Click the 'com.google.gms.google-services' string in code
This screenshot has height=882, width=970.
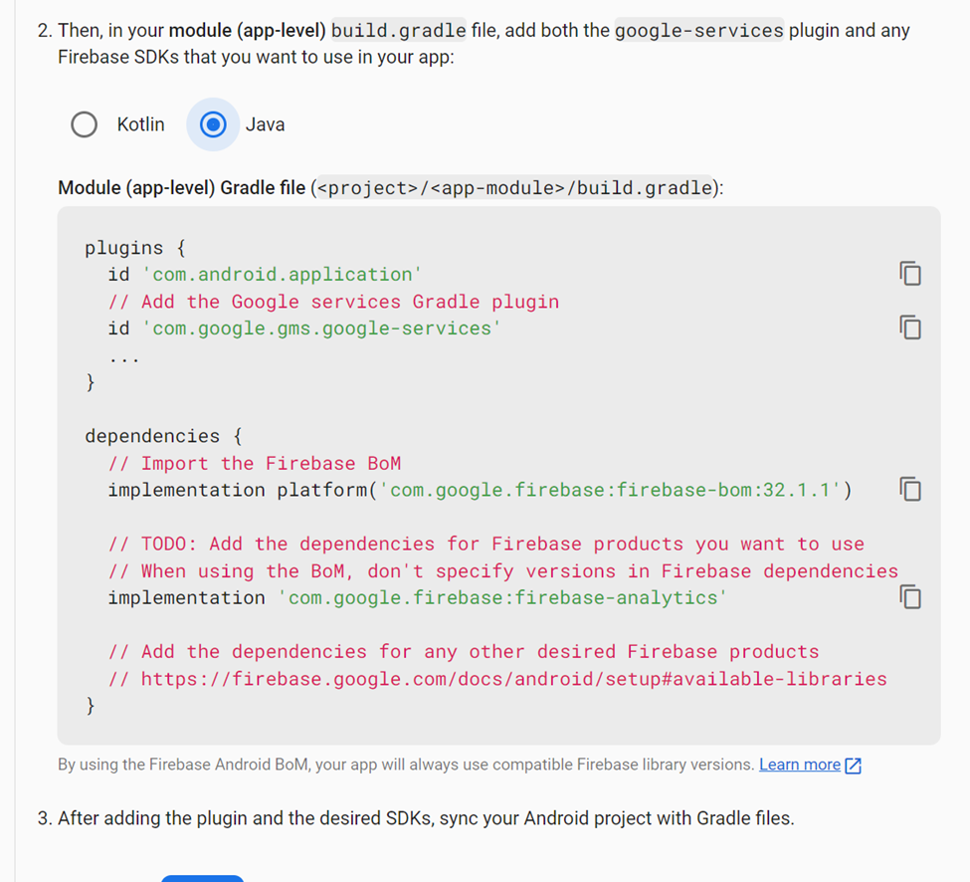pyautogui.click(x=321, y=329)
